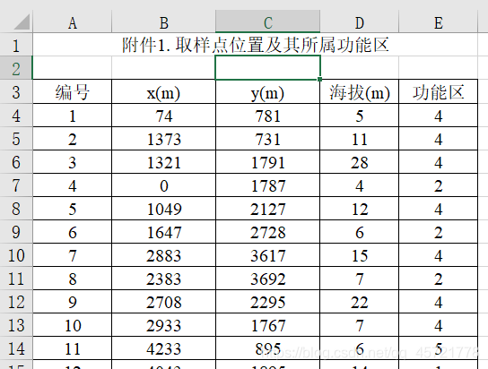Select row 7 header
The image size is (488, 369).
pyautogui.click(x=16, y=184)
